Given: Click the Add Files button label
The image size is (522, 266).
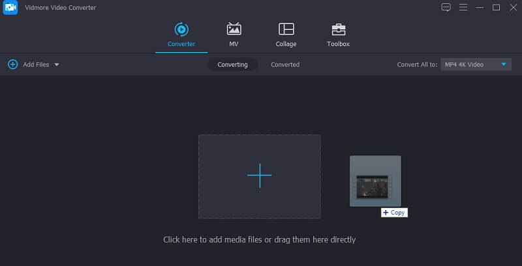Looking at the screenshot, I should tap(36, 64).
